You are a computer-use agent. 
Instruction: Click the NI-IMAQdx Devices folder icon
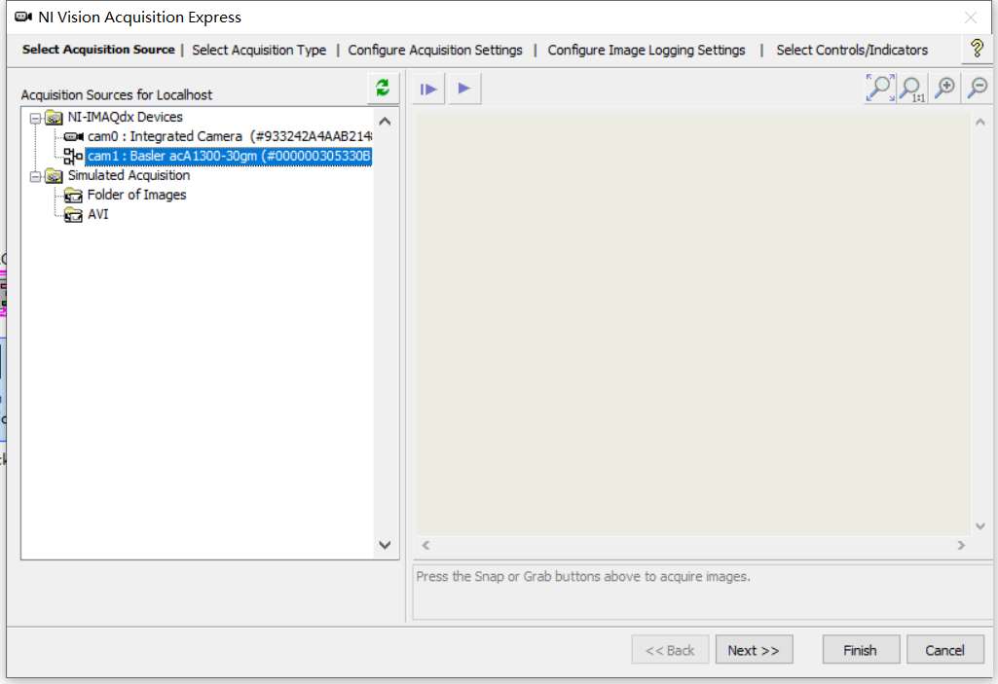pyautogui.click(x=55, y=119)
